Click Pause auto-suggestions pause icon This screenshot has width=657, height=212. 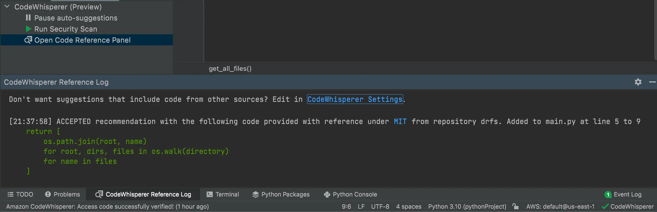(x=28, y=18)
